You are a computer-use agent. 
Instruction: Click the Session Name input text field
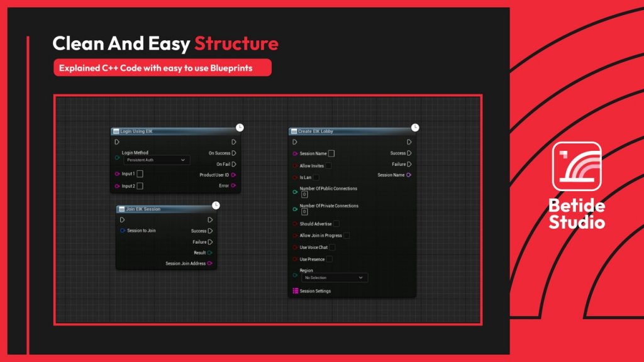[x=331, y=153]
